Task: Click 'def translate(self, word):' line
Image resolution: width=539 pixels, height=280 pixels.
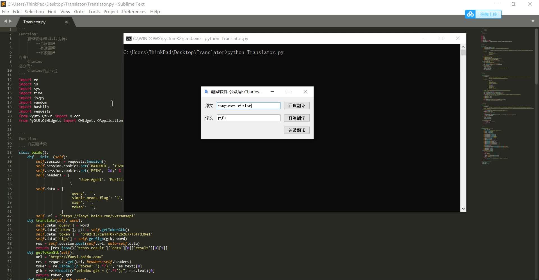Action: click(x=55, y=221)
